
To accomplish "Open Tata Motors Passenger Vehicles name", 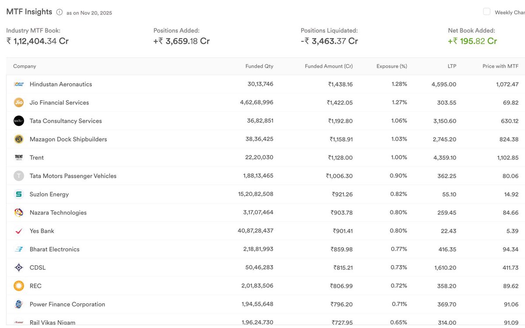I will [73, 176].
